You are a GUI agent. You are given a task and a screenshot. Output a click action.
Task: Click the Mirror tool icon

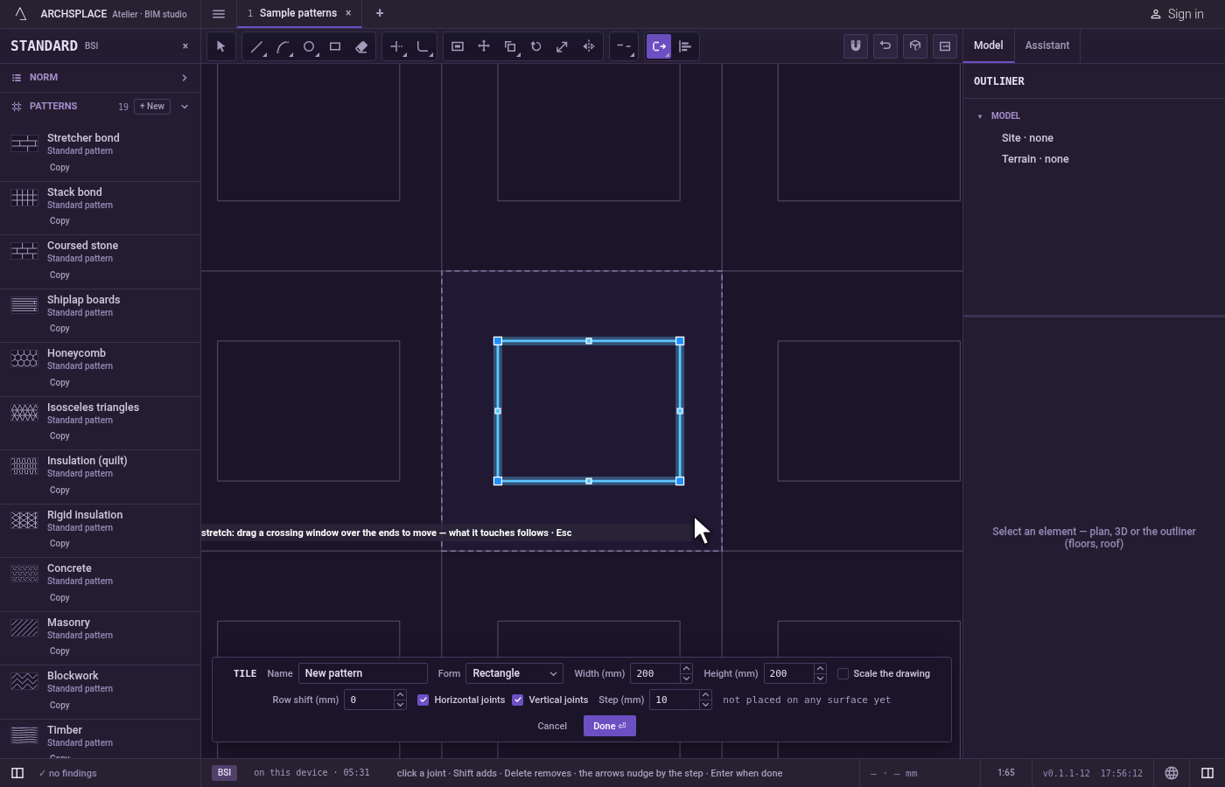(x=589, y=46)
